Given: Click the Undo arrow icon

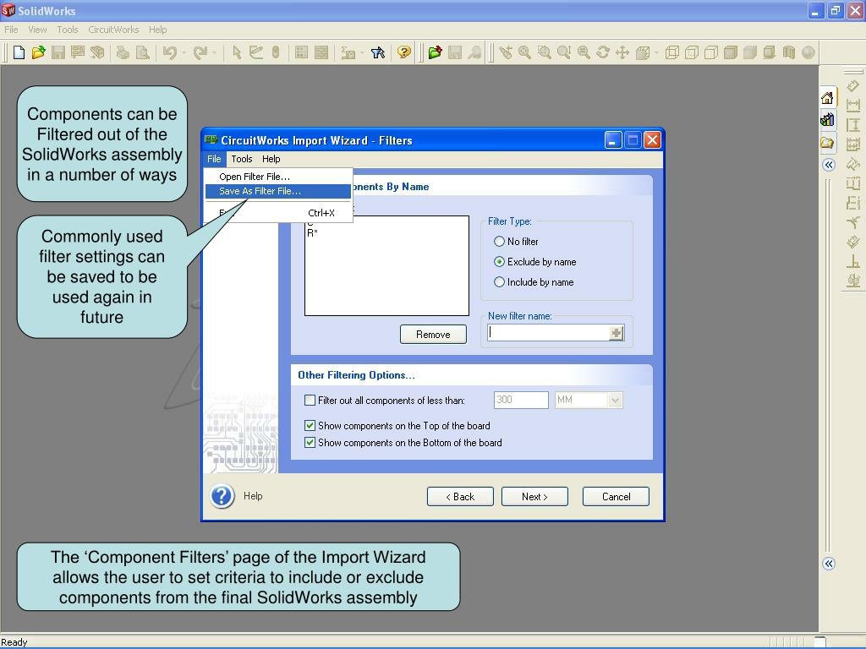Looking at the screenshot, I should coord(169,52).
